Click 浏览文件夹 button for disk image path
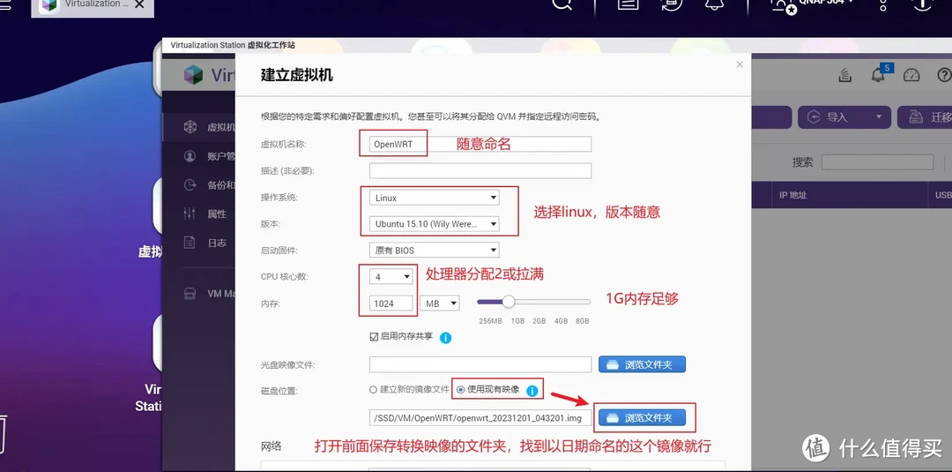 642,418
